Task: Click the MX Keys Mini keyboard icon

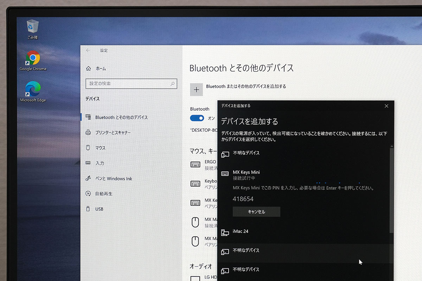Action: coord(225,174)
